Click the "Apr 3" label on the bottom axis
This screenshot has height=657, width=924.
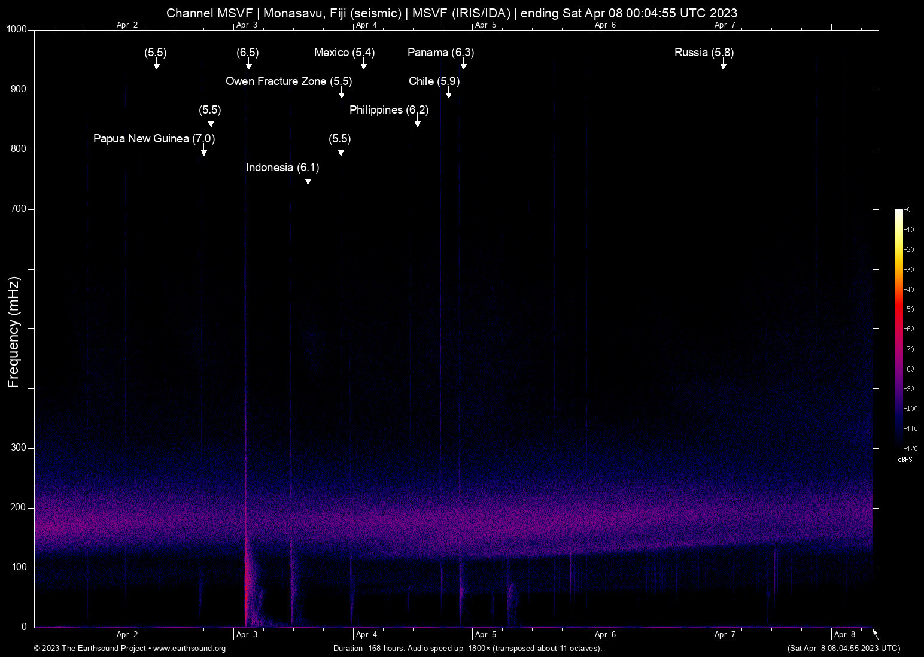tap(247, 634)
